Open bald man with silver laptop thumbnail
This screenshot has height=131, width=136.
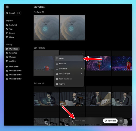point(72,99)
